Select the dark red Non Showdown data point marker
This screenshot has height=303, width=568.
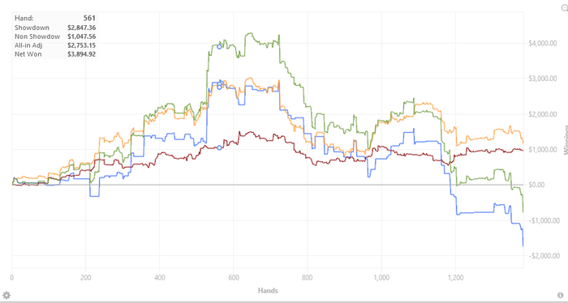pos(219,147)
